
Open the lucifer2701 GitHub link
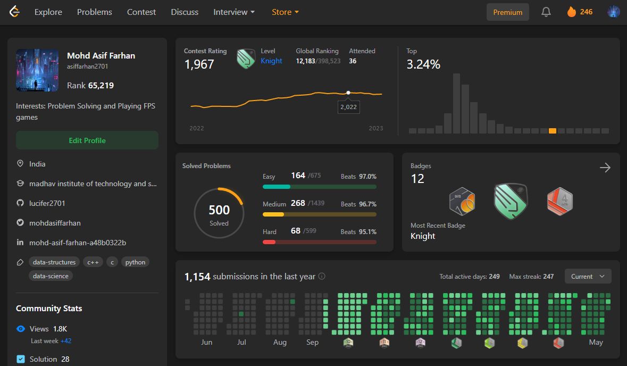coord(47,203)
